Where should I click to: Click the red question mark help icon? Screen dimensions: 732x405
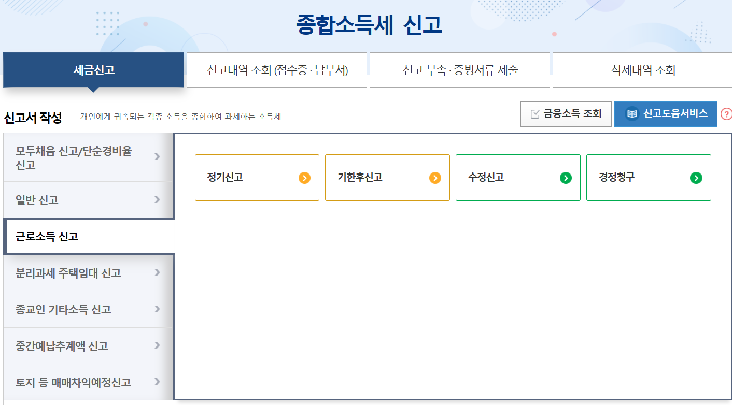(727, 114)
